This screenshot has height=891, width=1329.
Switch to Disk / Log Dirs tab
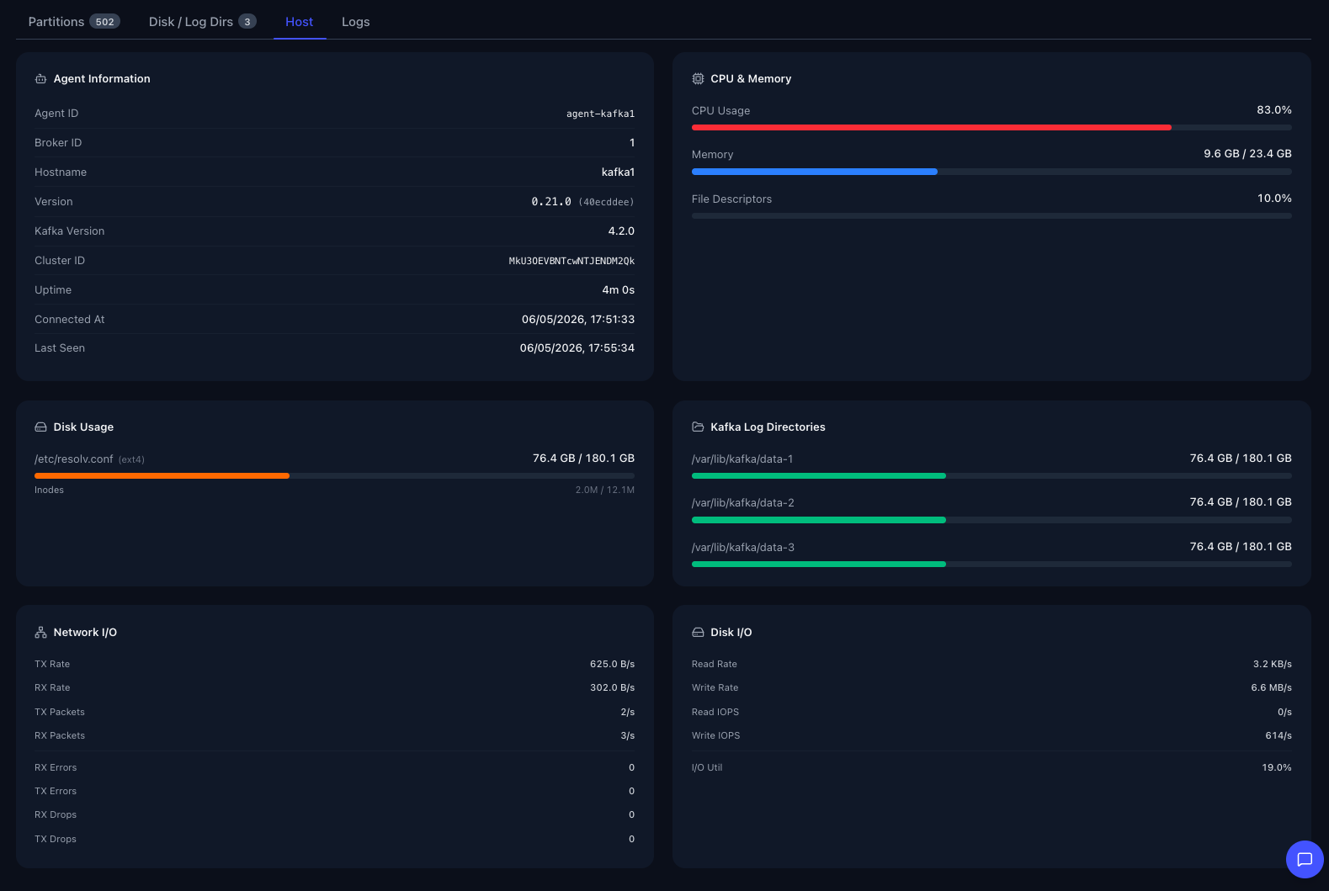(202, 22)
